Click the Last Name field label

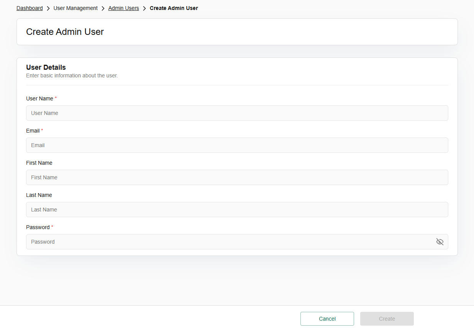(x=39, y=195)
